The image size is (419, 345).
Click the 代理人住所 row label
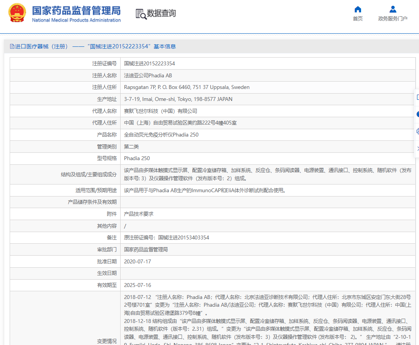pos(104,123)
